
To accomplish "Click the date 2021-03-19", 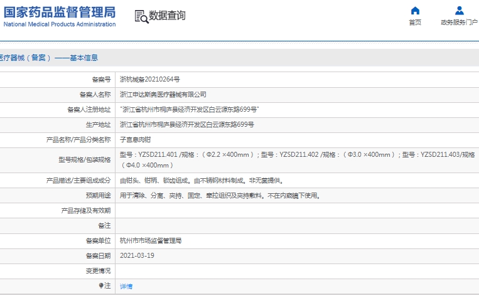I will (x=137, y=255).
